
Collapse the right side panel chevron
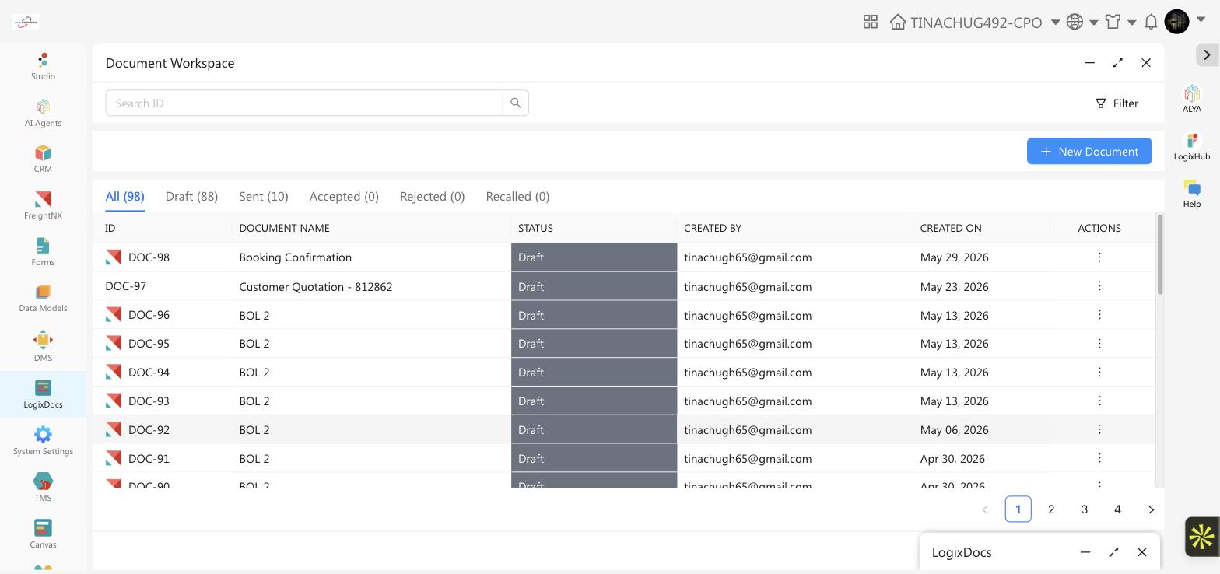pos(1207,54)
